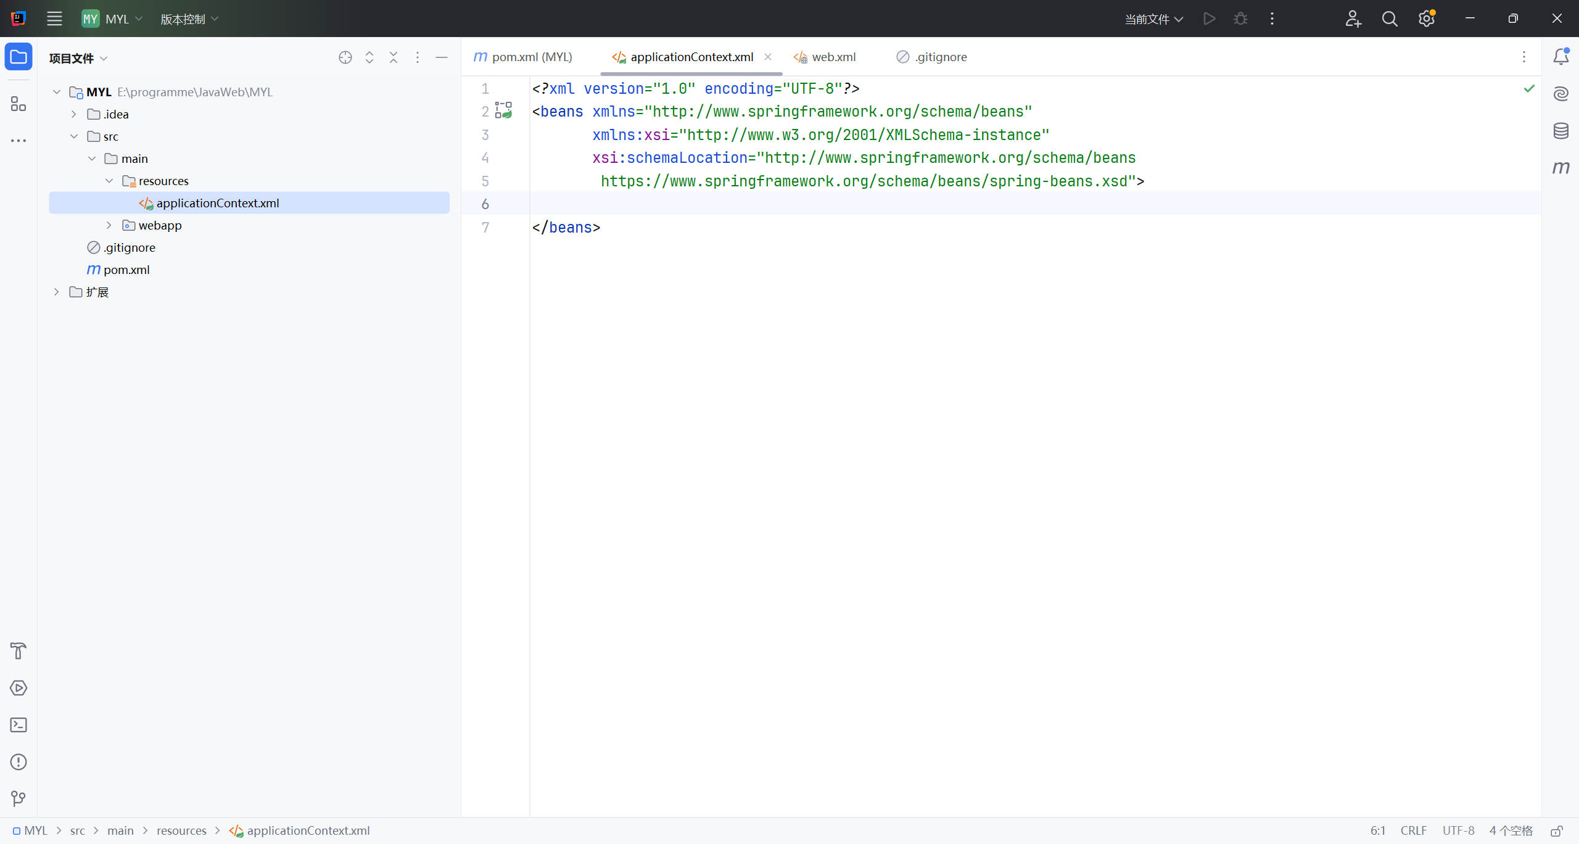Image resolution: width=1579 pixels, height=844 pixels.
Task: Switch to the web.xml tab
Action: point(833,57)
